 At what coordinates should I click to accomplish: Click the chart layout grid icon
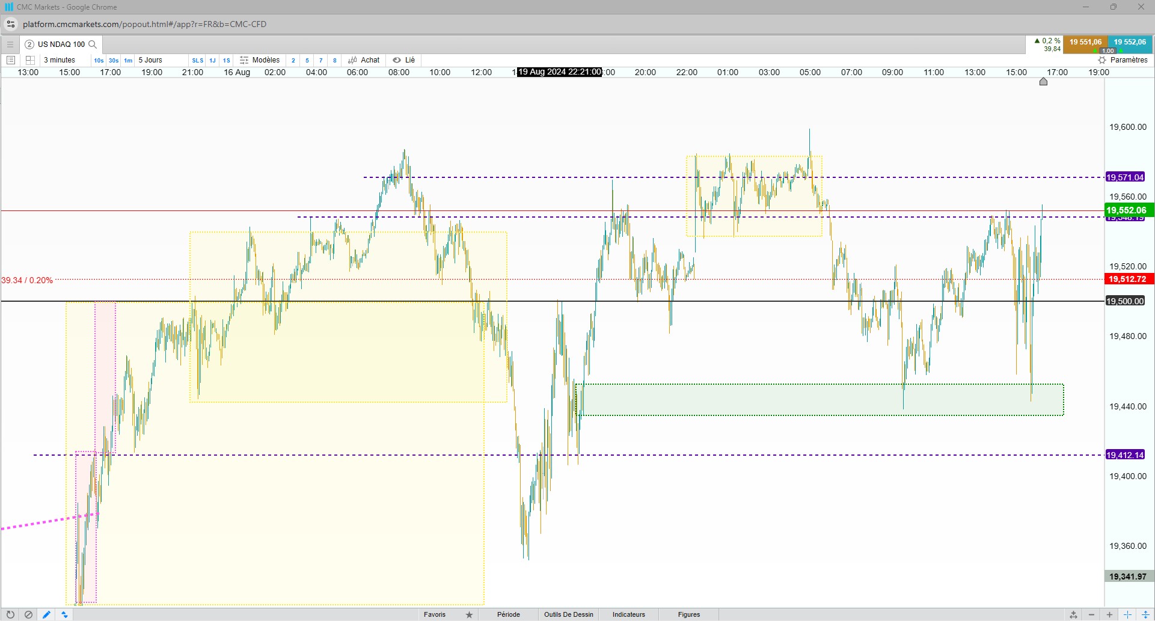(x=30, y=60)
